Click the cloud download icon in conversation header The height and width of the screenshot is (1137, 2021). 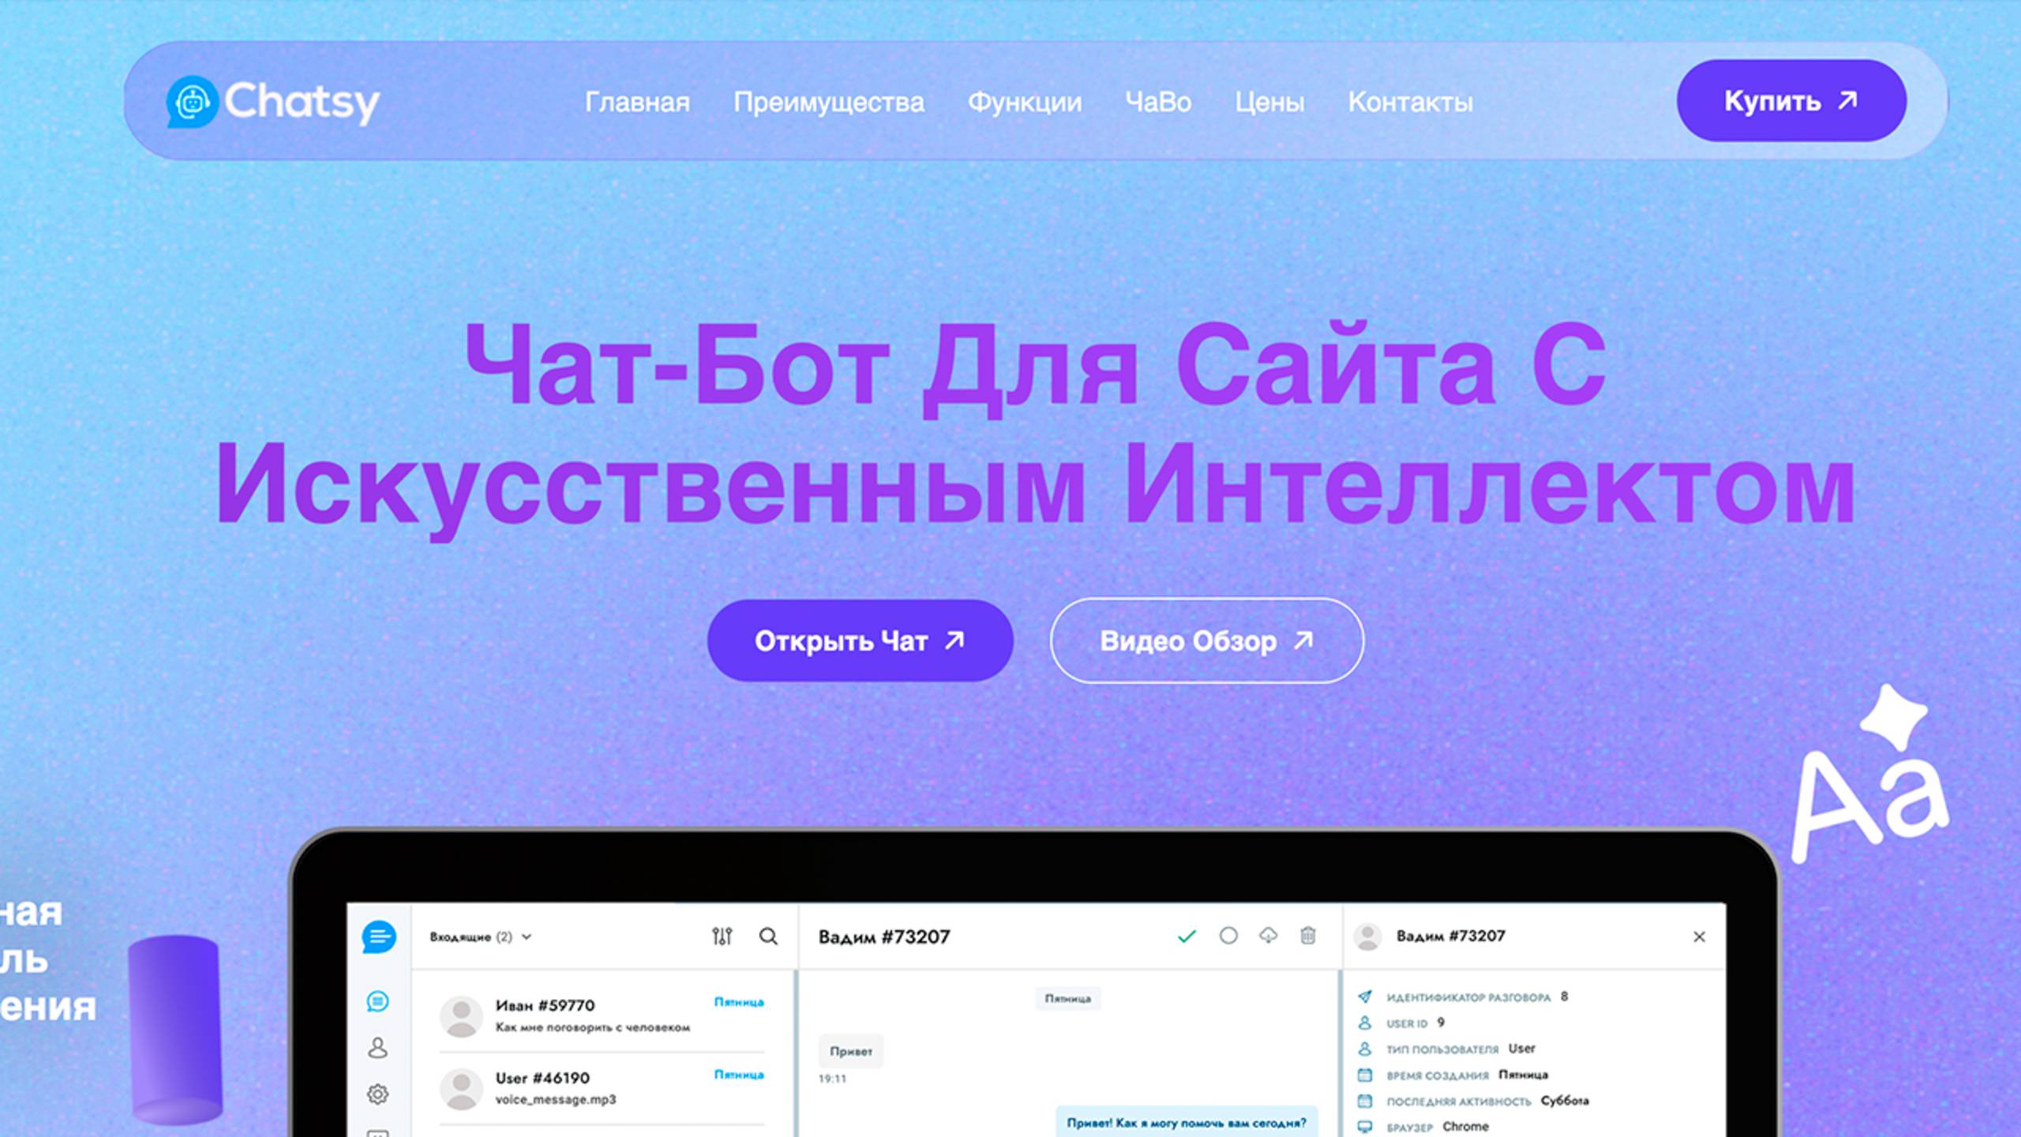pos(1268,936)
